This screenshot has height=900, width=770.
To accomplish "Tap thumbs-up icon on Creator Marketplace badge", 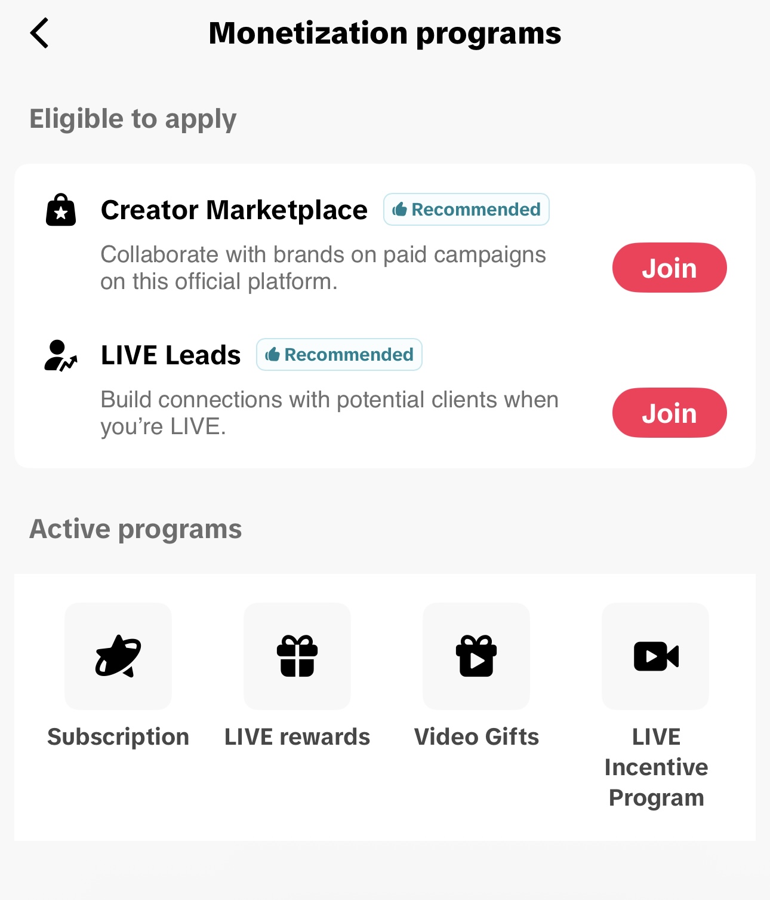I will point(399,209).
